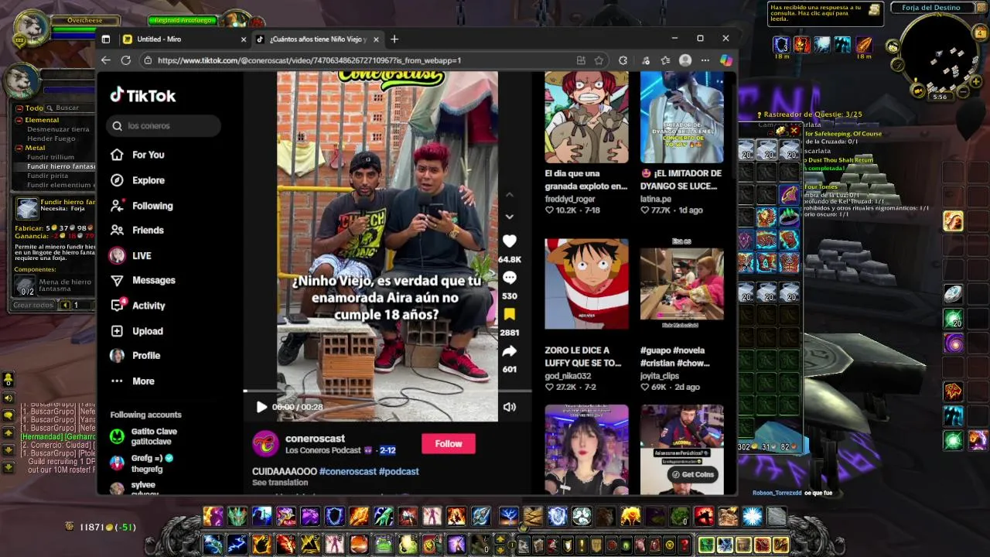Click the minimap clock showing 5:56

click(940, 97)
